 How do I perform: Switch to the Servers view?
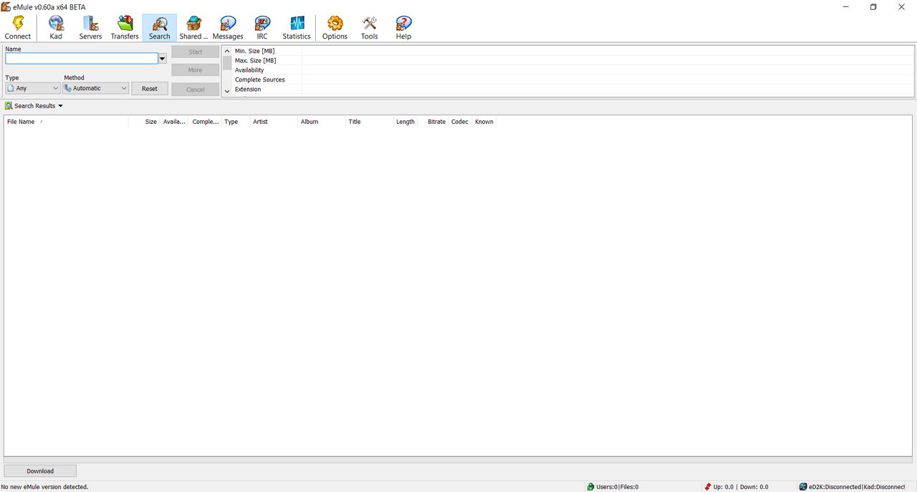point(90,26)
